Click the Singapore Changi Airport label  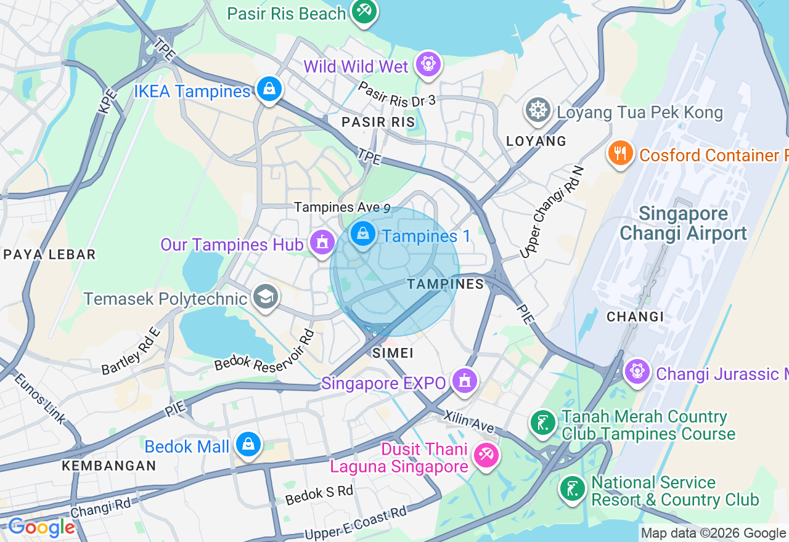pyautogui.click(x=683, y=224)
